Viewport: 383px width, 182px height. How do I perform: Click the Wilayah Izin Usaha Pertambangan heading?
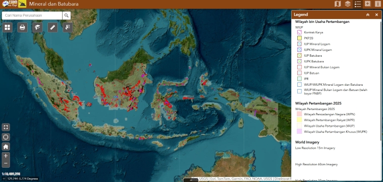pos(322,21)
